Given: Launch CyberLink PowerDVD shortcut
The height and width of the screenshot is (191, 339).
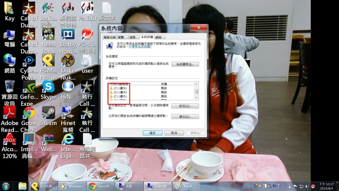Looking at the screenshot, I should [x=29, y=67].
